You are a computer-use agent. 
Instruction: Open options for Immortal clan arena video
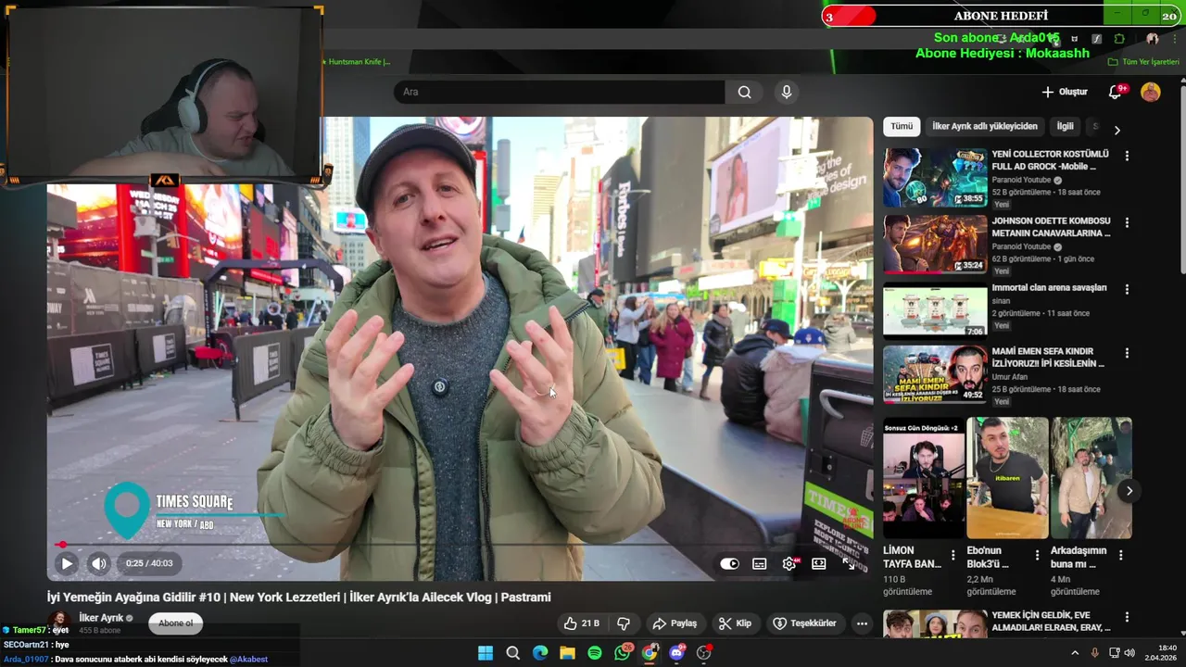coord(1127,290)
